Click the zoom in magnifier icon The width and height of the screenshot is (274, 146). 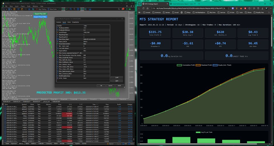coord(71,9)
